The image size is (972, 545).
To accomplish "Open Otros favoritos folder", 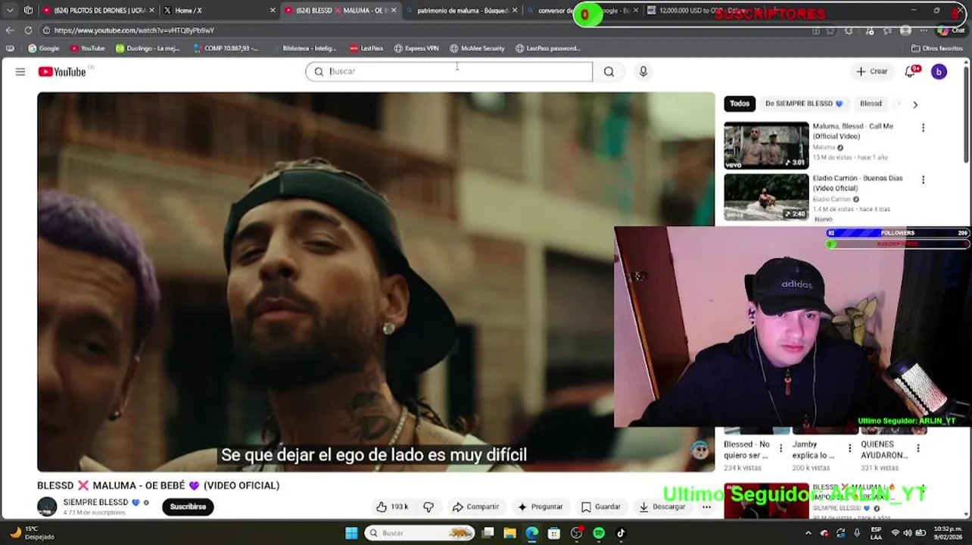I will [x=937, y=48].
